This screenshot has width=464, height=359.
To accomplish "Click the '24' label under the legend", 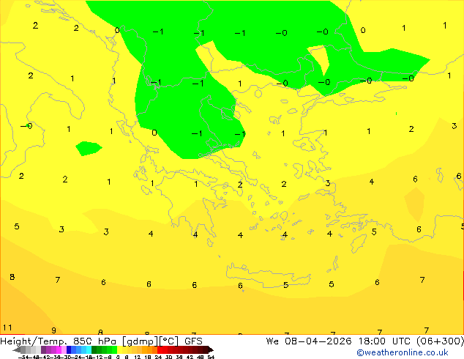I will 158,357.
